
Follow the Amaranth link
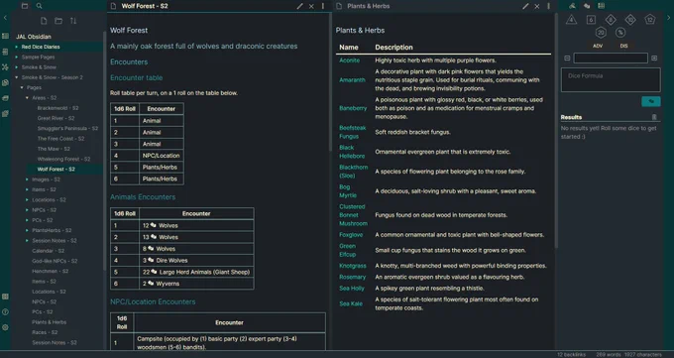[352, 80]
